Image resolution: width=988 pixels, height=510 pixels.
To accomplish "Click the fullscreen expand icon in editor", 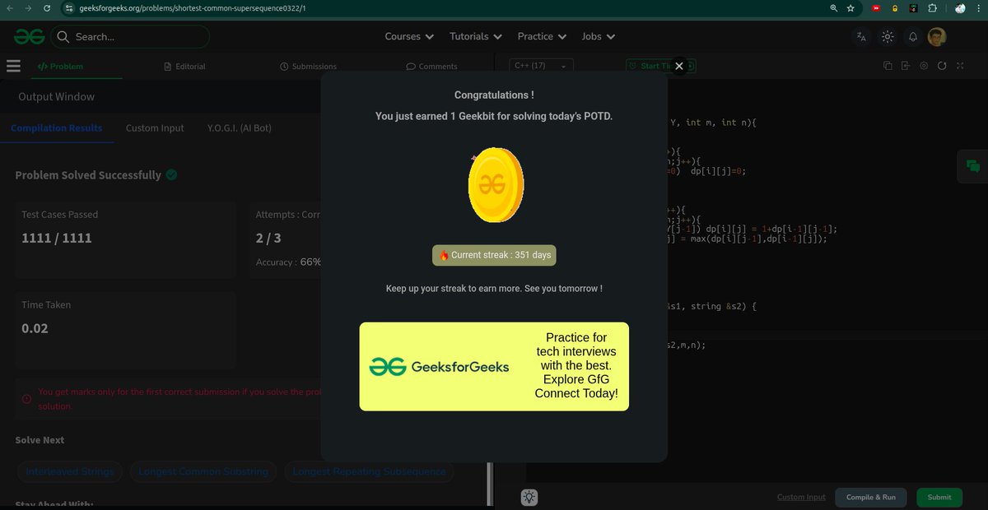I will 960,66.
